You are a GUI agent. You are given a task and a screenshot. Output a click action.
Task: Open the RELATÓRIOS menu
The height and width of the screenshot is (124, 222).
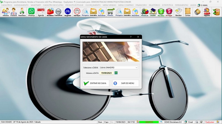pos(154,5)
